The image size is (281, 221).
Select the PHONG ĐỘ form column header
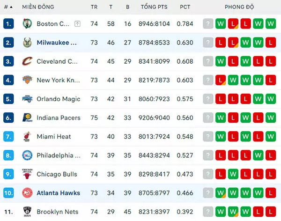(239, 7)
